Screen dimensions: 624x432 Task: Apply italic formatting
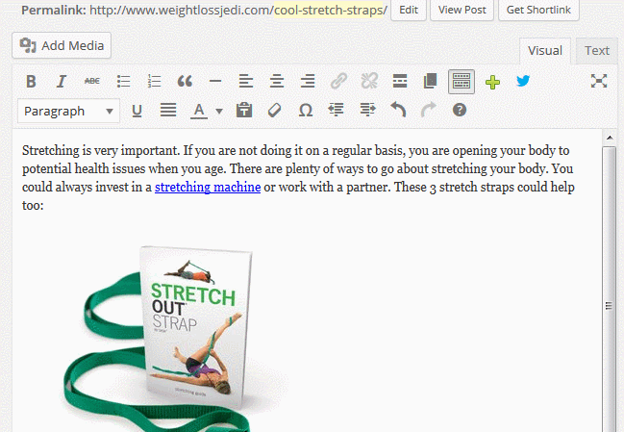pos(62,82)
